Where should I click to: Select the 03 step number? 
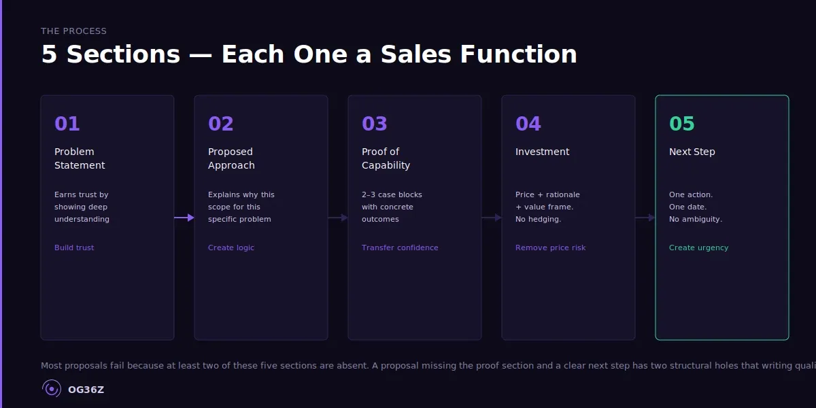[x=375, y=124]
